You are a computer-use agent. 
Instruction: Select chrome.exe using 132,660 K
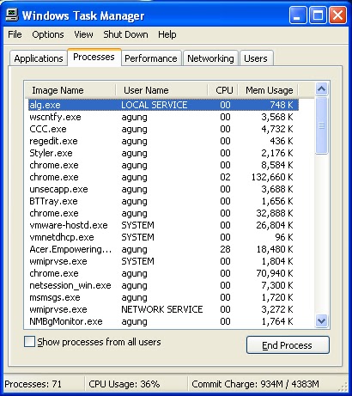click(163, 177)
